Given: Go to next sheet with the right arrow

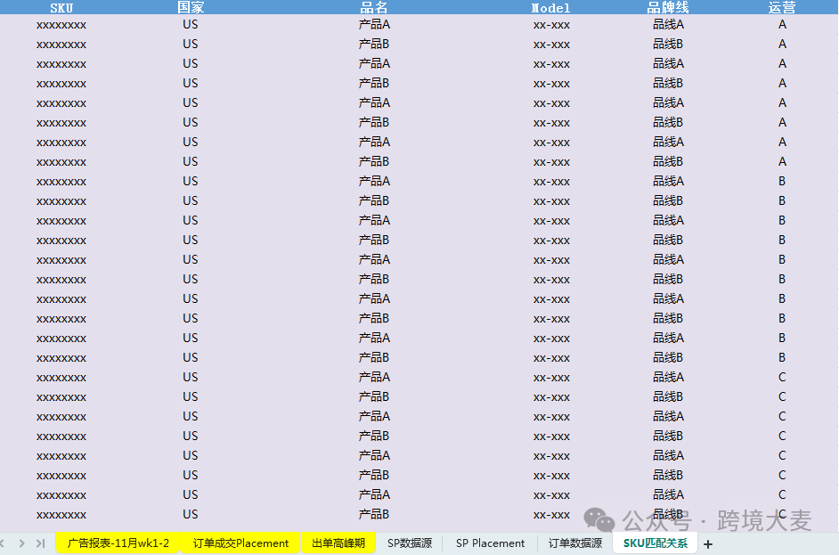Looking at the screenshot, I should 21,543.
